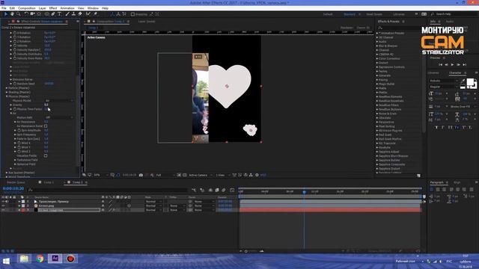The image size is (479, 269).
Task: Select the Selection arrow tool
Action: coord(6,14)
